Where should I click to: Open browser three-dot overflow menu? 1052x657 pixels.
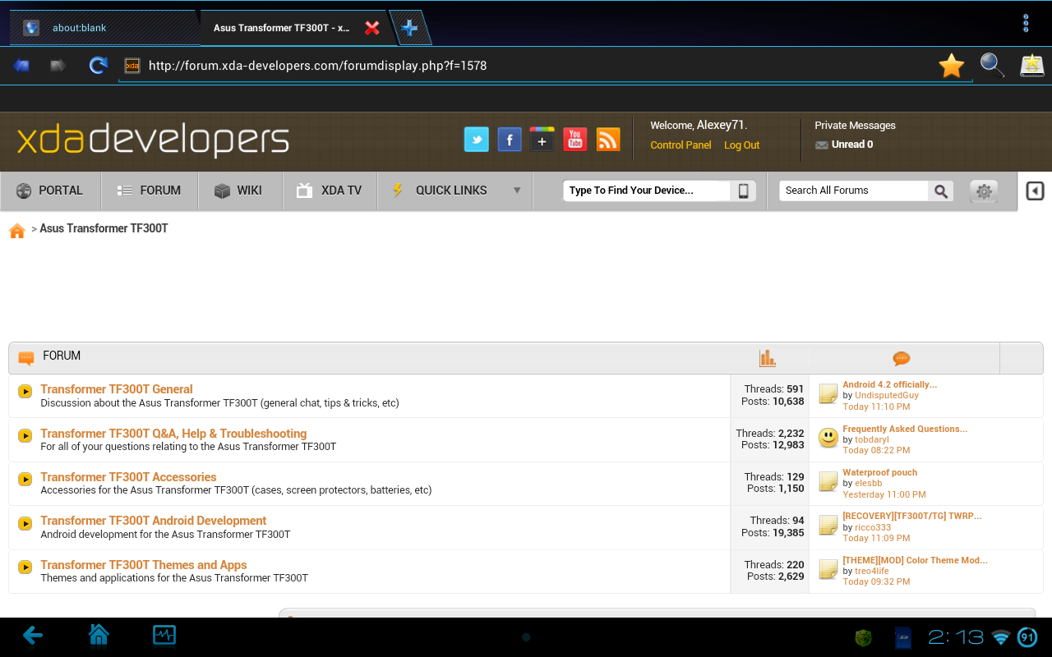click(x=1025, y=24)
